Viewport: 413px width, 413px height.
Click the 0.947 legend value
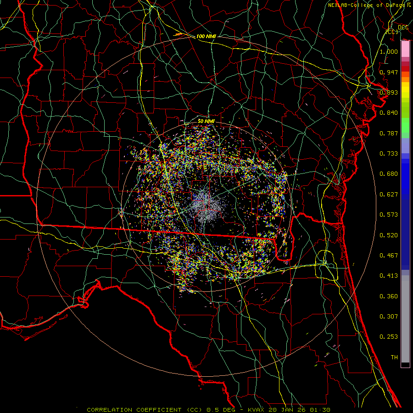[389, 72]
